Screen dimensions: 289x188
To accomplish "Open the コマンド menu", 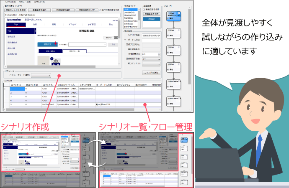I will tap(40, 2).
